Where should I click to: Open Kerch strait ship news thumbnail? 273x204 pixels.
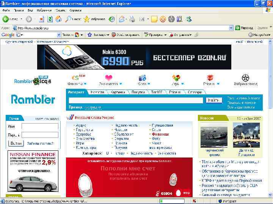click(214, 135)
